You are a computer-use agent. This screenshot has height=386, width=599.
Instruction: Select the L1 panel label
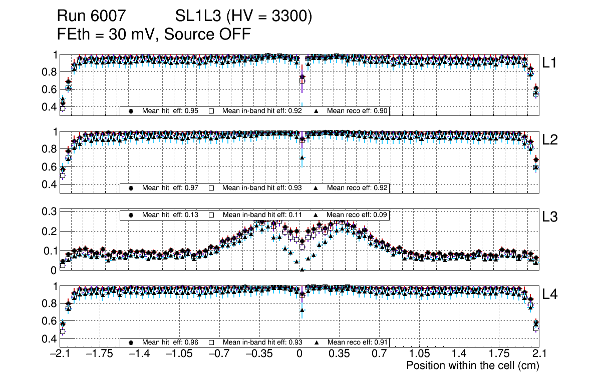pos(550,62)
